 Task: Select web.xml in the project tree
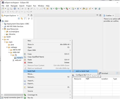coord(18,60)
